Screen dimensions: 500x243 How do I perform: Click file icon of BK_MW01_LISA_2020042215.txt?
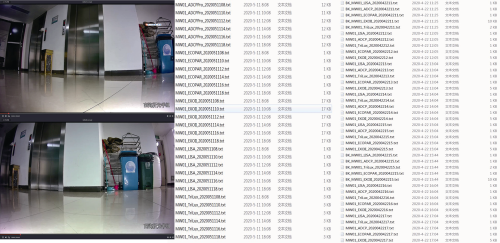(342, 155)
